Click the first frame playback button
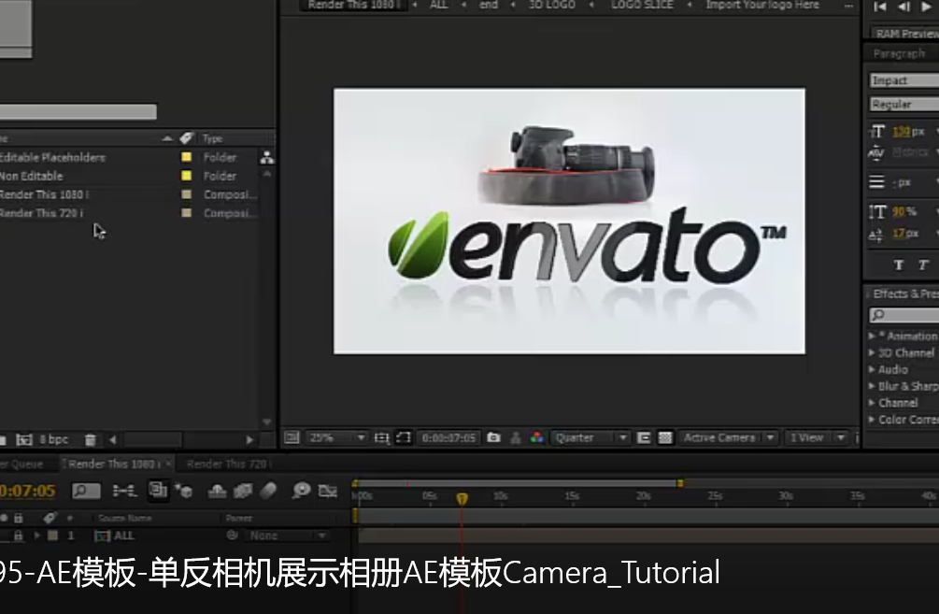 (x=880, y=7)
